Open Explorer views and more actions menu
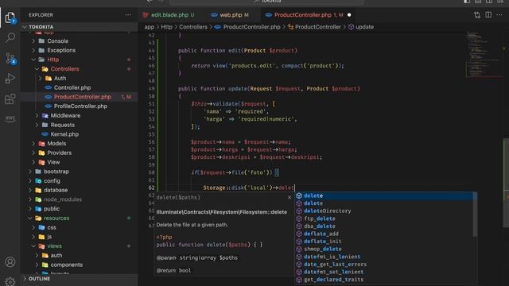Image resolution: width=509 pixels, height=286 pixels. pos(128,15)
